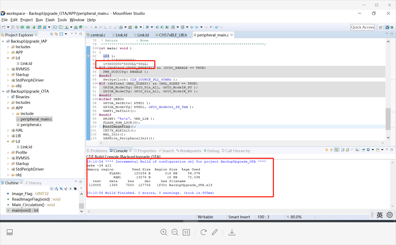Image resolution: width=396 pixels, height=245 pixels.
Task: Click the Display Selected Console monitor icon
Action: tap(368, 150)
